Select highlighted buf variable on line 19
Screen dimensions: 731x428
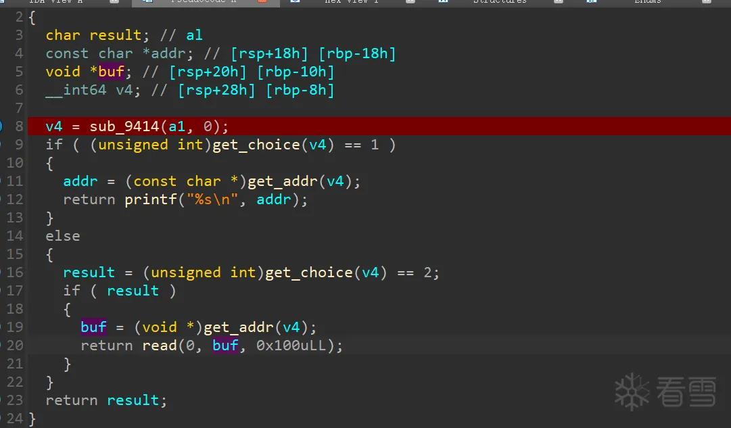pos(93,327)
